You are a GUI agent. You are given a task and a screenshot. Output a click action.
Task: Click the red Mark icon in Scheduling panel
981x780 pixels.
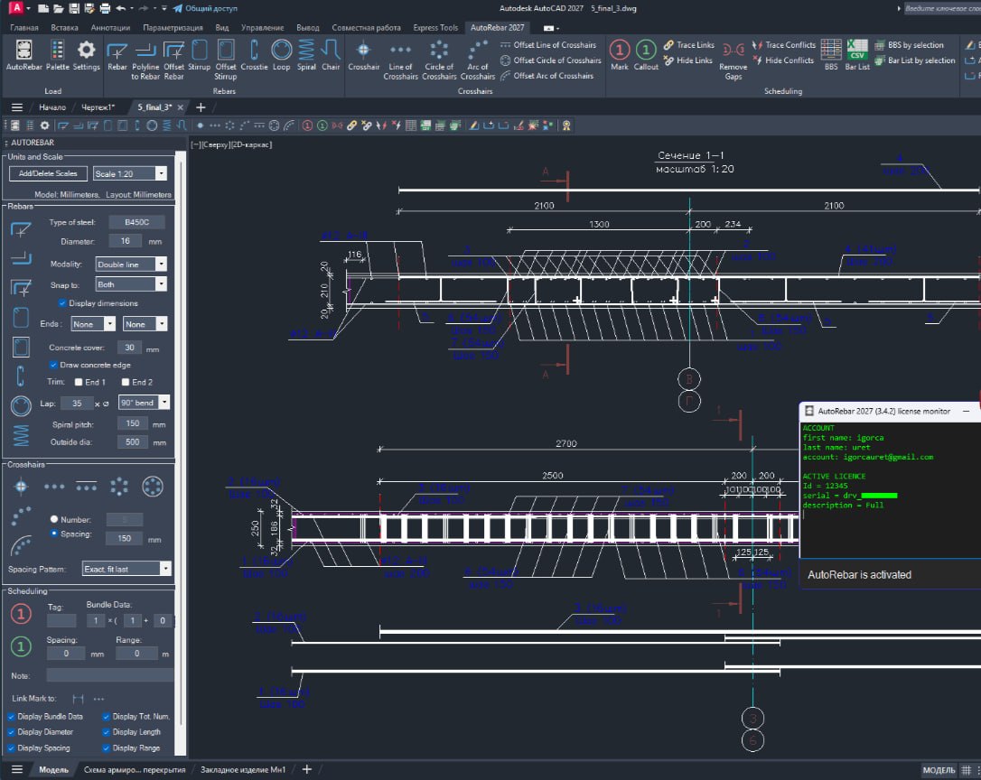coord(21,614)
